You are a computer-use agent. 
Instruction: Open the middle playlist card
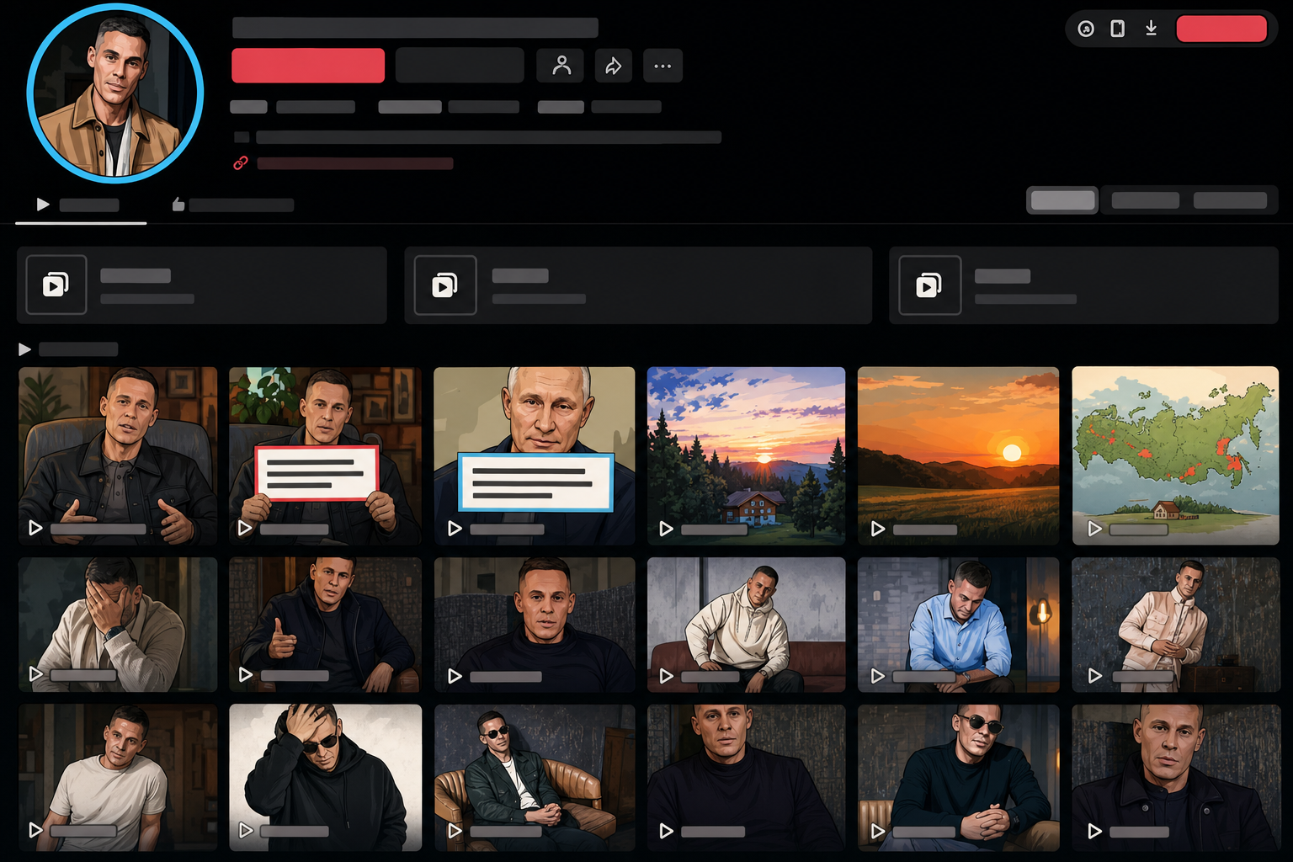638,285
